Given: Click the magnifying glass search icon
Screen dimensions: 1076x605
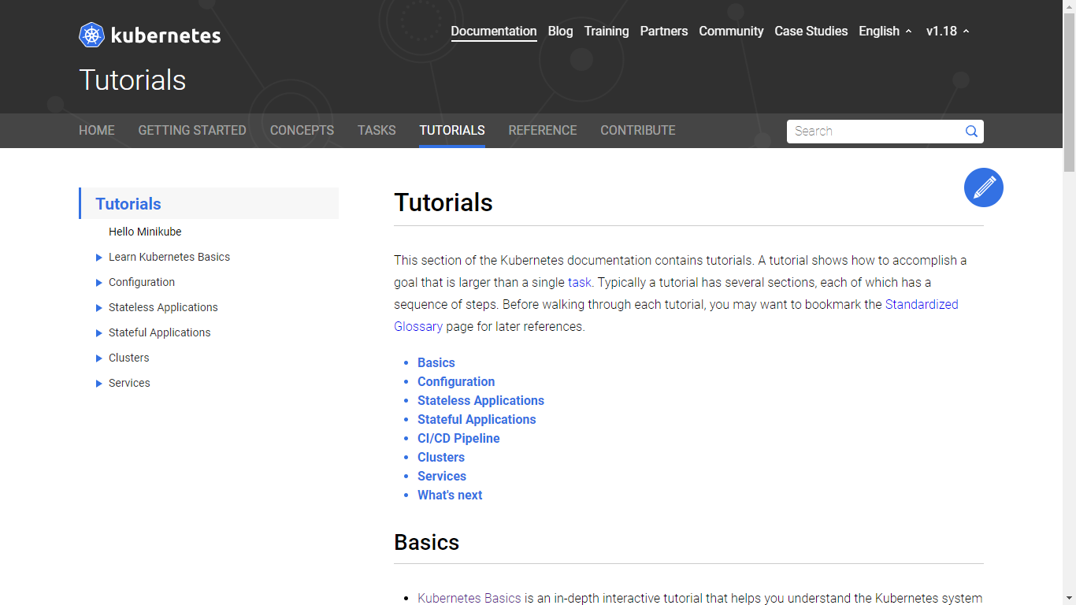Looking at the screenshot, I should click(x=971, y=132).
